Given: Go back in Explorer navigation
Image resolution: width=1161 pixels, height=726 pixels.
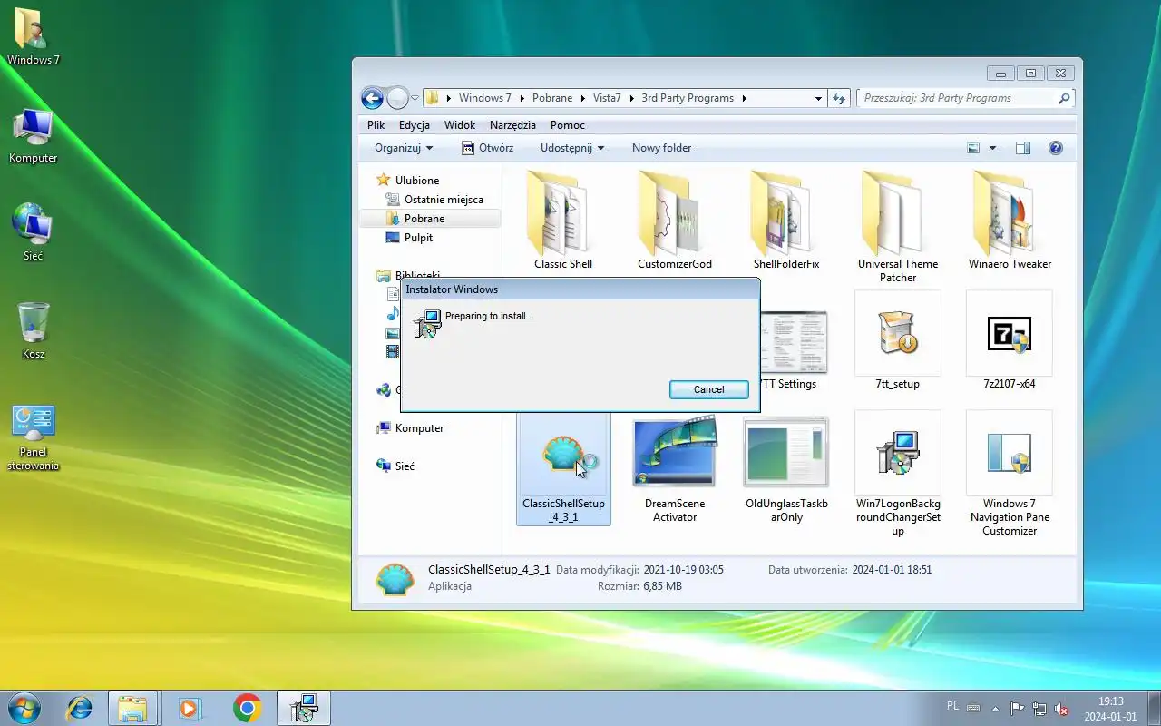Looking at the screenshot, I should click(372, 98).
